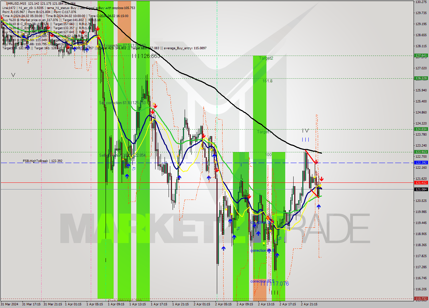Click the 2 Apr 13:15 time label
This screenshot has height=308, width=429.
point(266,304)
